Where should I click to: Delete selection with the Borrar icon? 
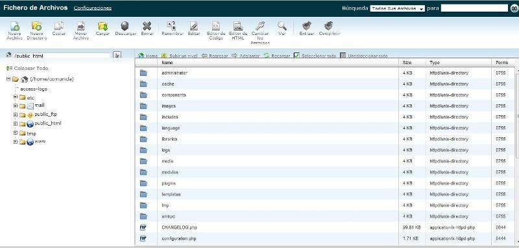tap(147, 27)
